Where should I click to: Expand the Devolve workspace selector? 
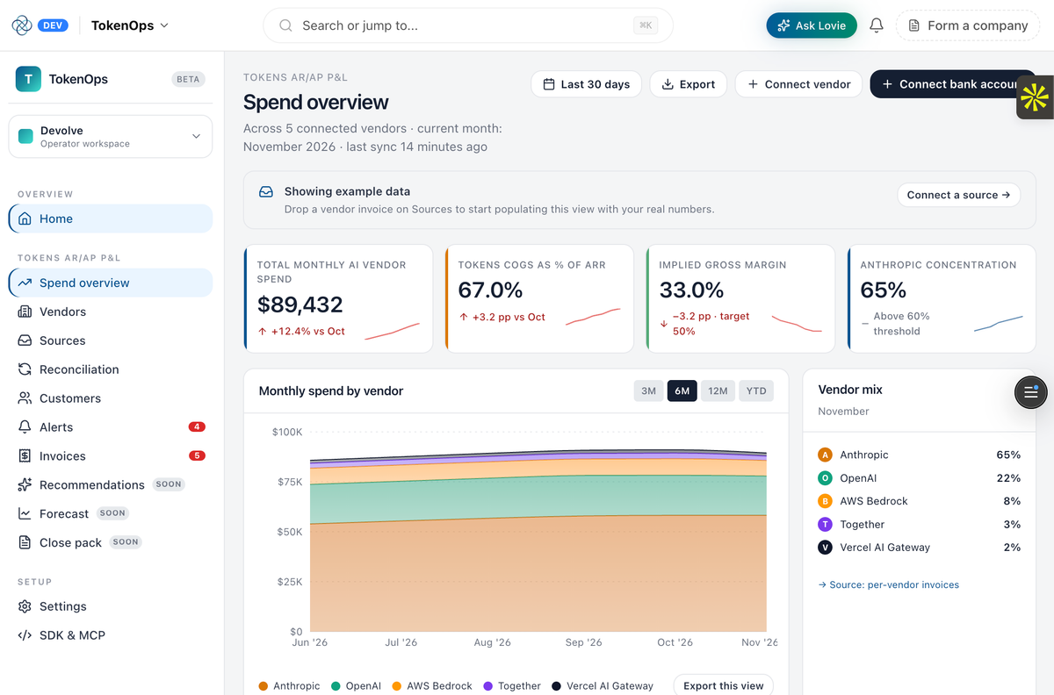click(111, 137)
